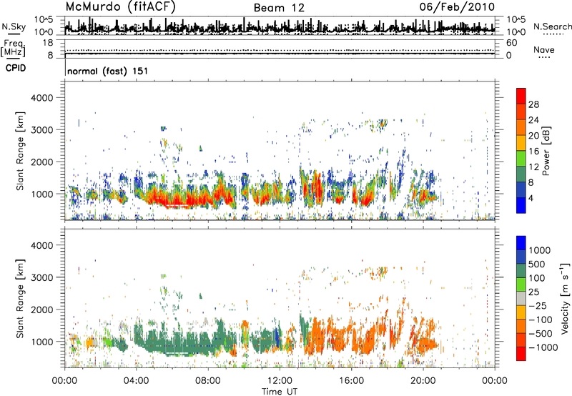Click the '60' Nave axis tick label
The width and height of the screenshot is (572, 396).
coord(512,43)
